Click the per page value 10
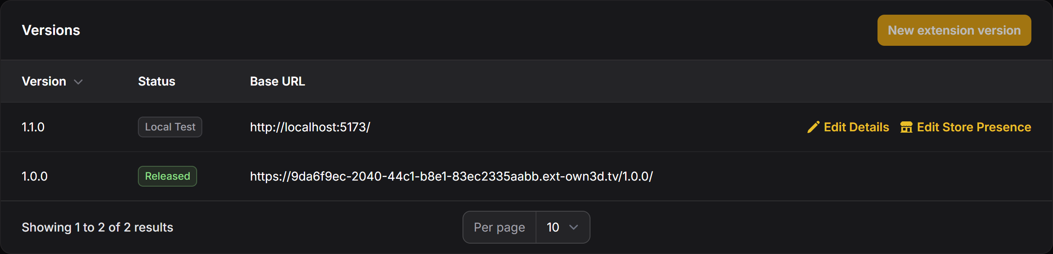 [553, 227]
